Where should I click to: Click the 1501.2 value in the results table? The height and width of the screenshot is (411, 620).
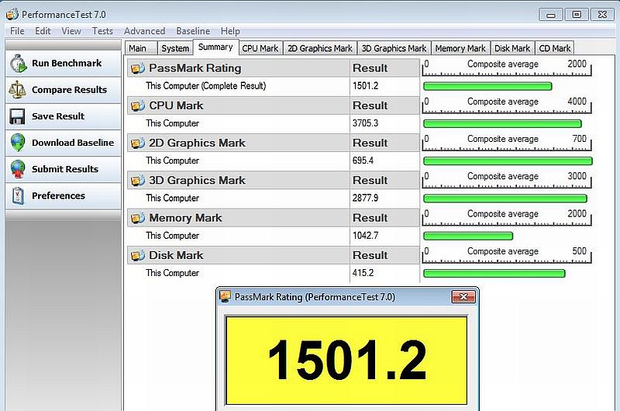click(365, 86)
